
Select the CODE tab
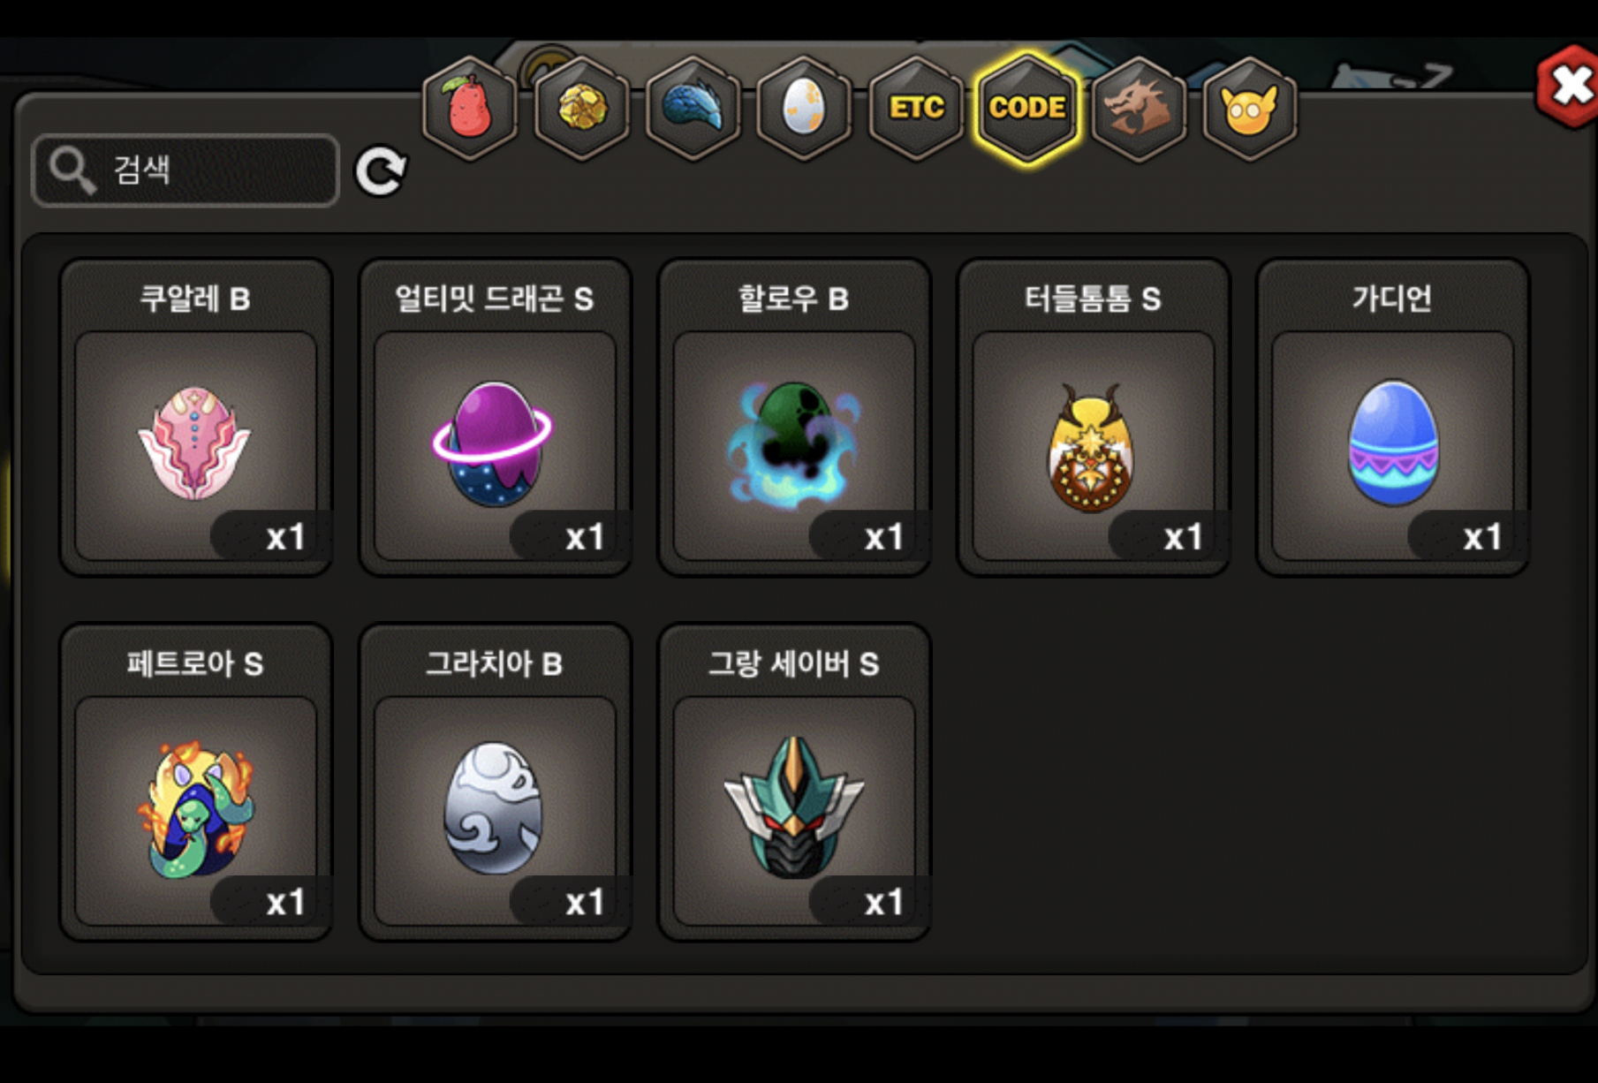click(1027, 109)
